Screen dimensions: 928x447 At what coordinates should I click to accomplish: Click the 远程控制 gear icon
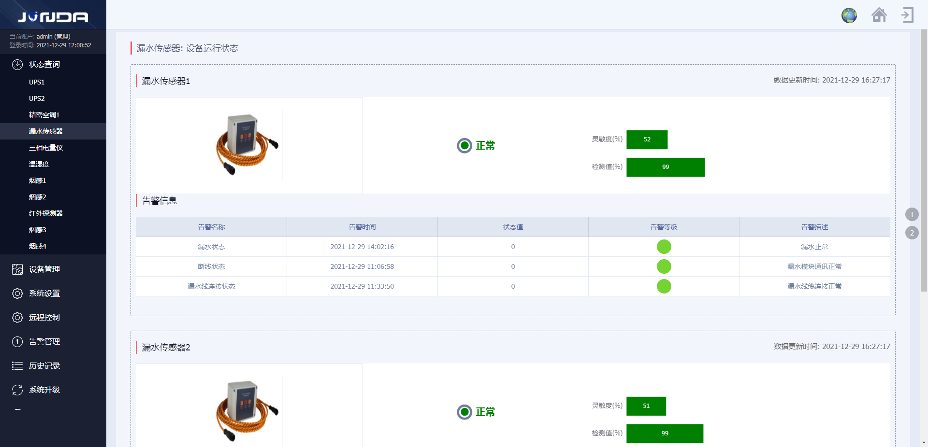[x=17, y=318]
